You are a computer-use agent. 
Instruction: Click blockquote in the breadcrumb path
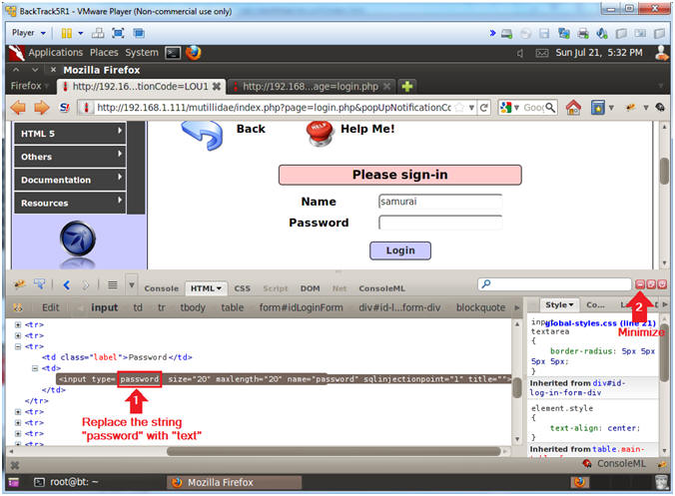click(480, 307)
